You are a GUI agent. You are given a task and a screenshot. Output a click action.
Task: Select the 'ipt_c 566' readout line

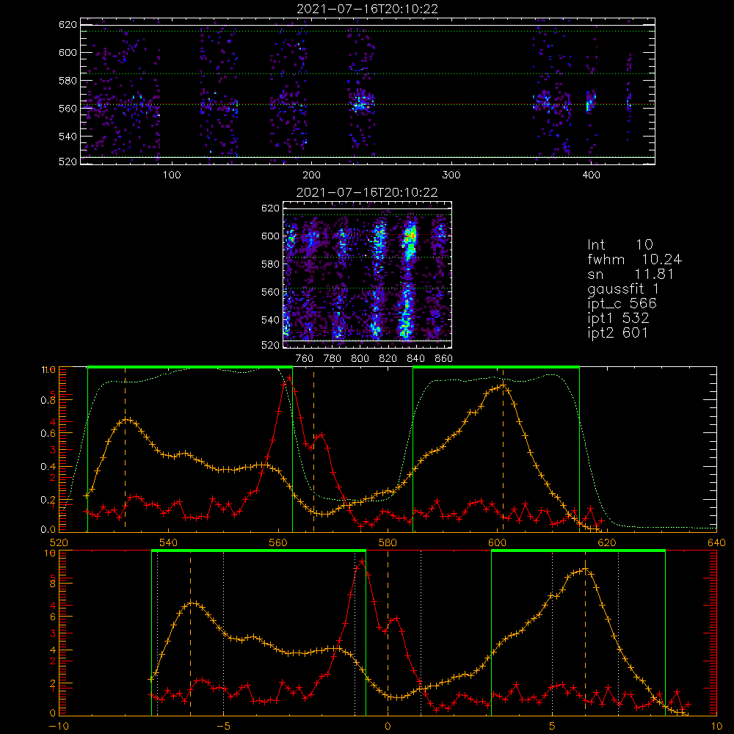(622, 304)
